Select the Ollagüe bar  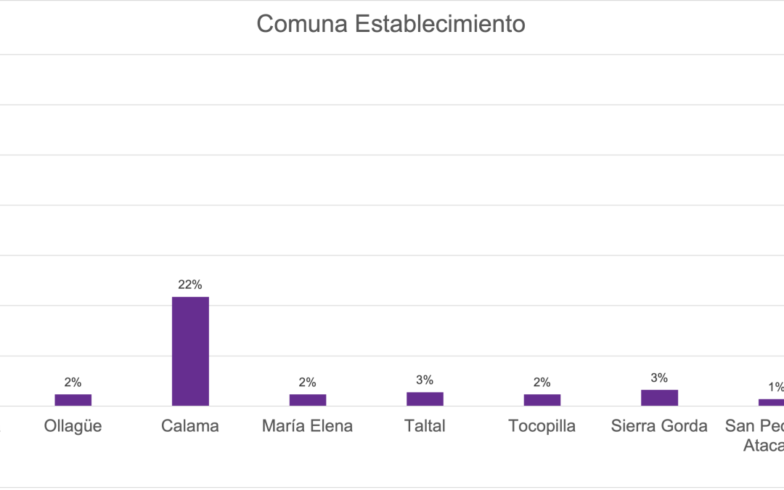[73, 400]
